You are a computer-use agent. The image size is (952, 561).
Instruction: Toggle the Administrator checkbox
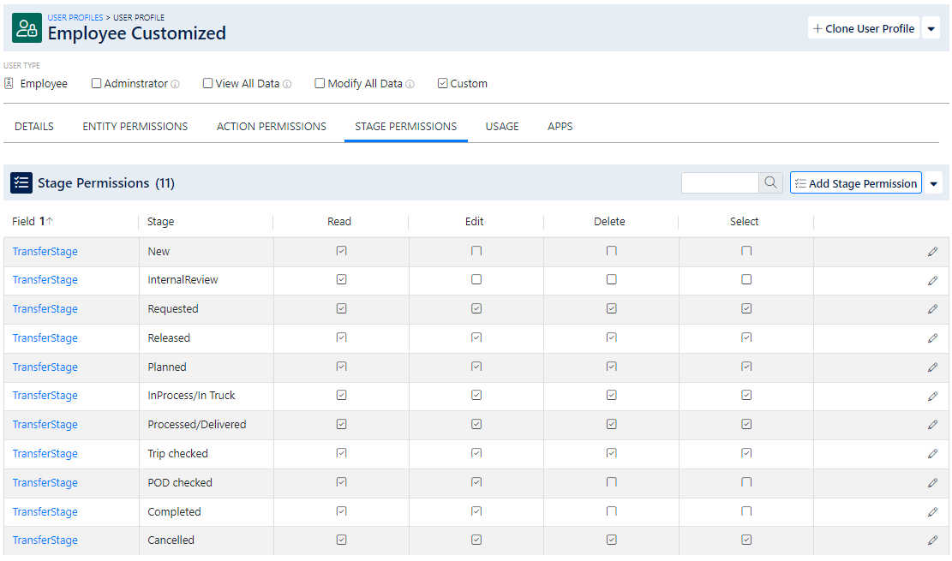click(96, 83)
